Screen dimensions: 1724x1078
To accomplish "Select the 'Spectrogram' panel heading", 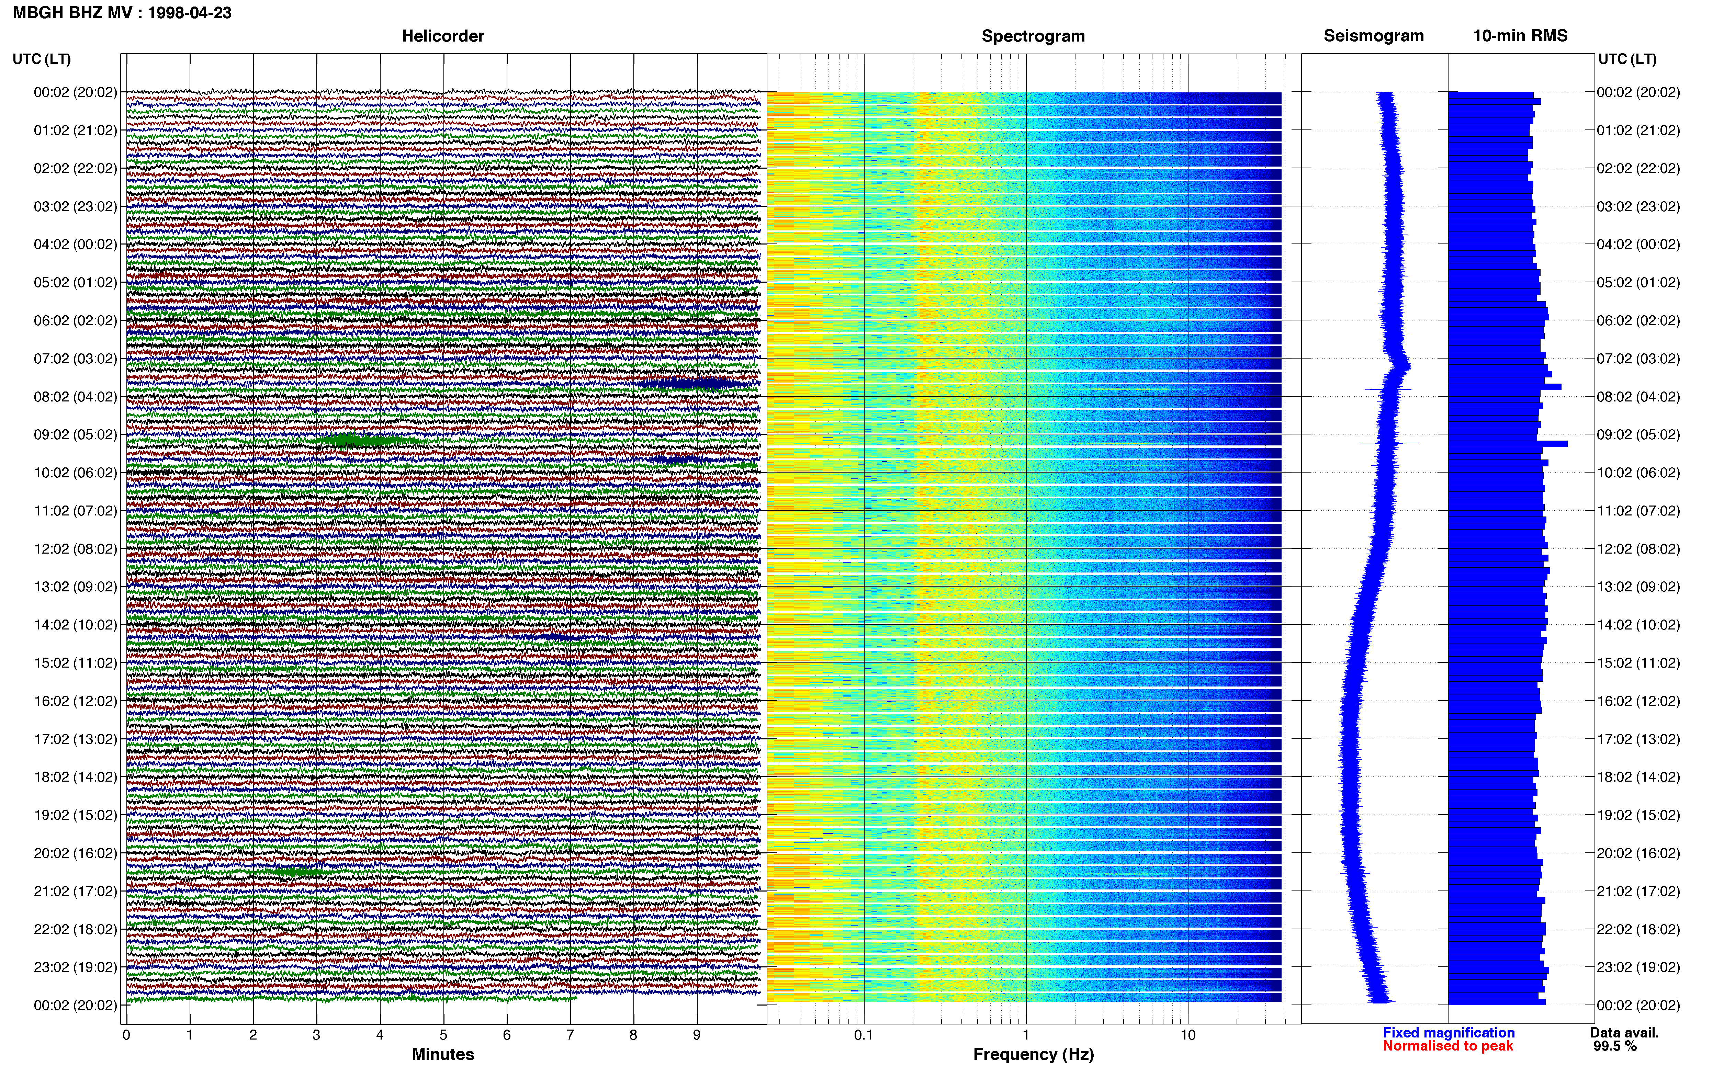I will pos(1033,36).
